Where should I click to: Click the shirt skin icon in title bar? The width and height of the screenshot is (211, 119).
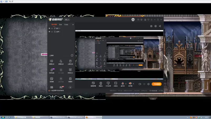[x=148, y=20]
